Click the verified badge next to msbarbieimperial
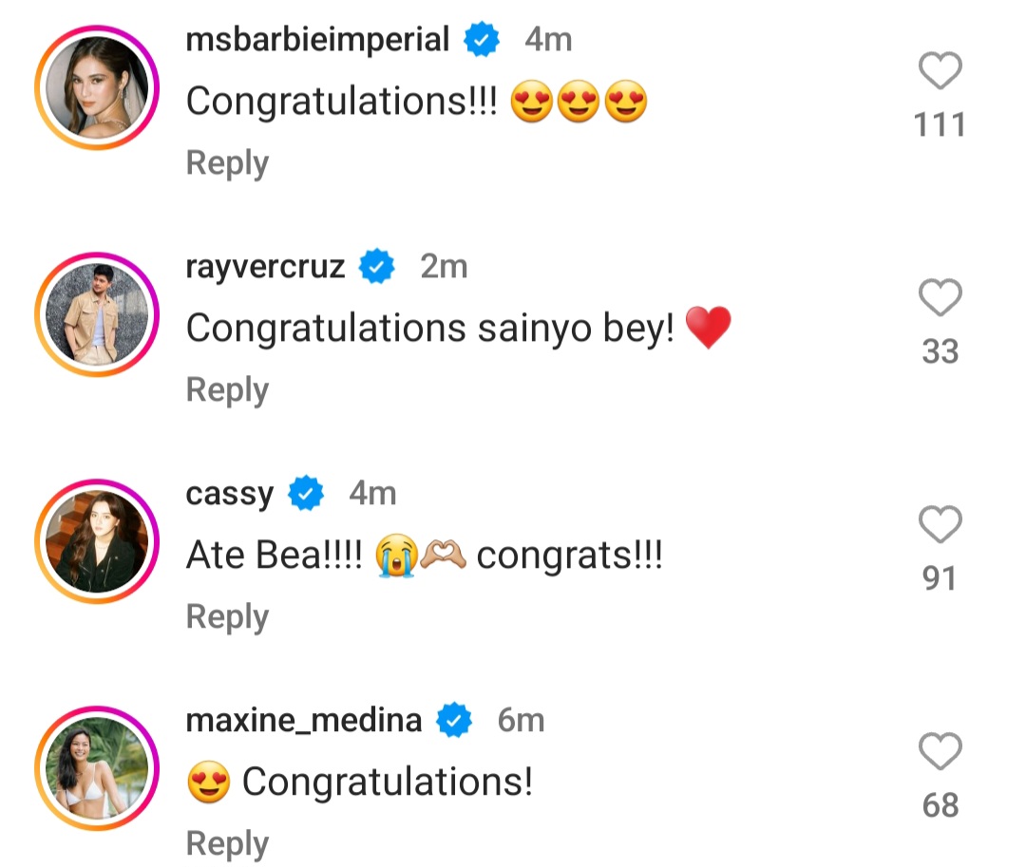Viewport: 1026px width, 867px height. pyautogui.click(x=481, y=40)
